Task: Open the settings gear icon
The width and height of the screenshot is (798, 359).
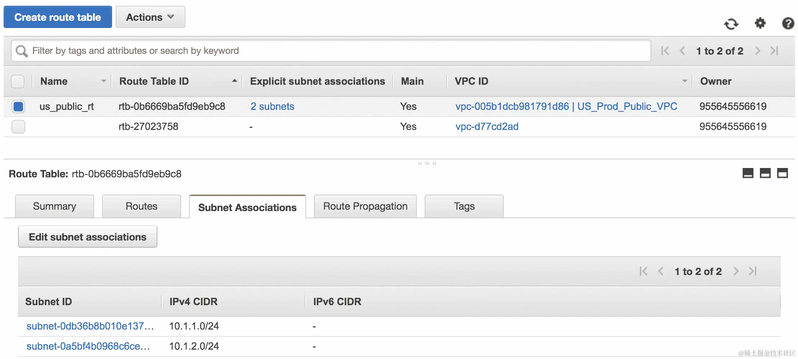Action: pyautogui.click(x=760, y=24)
